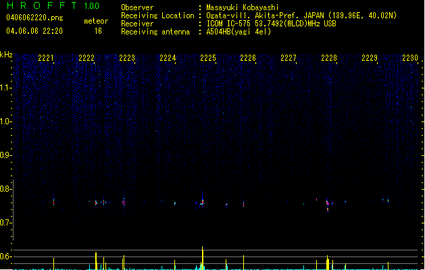Click the Observer field label

click(137, 7)
